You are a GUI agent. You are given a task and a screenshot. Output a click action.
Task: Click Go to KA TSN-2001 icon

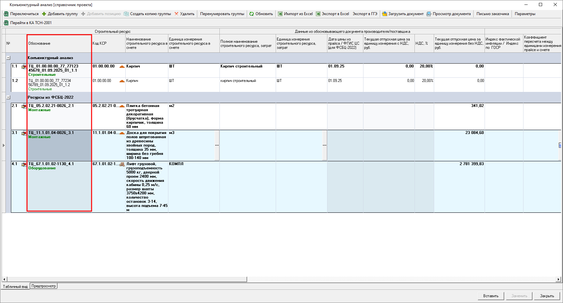tap(6, 23)
